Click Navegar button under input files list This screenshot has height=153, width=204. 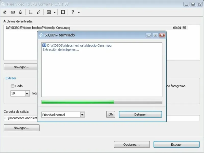tap(21, 67)
